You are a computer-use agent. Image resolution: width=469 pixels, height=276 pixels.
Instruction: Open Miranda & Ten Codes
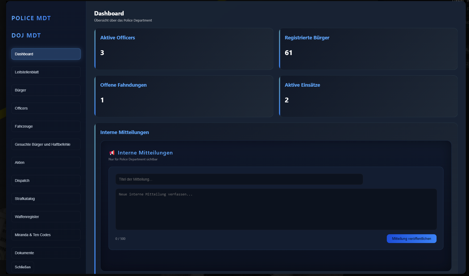[x=46, y=235]
